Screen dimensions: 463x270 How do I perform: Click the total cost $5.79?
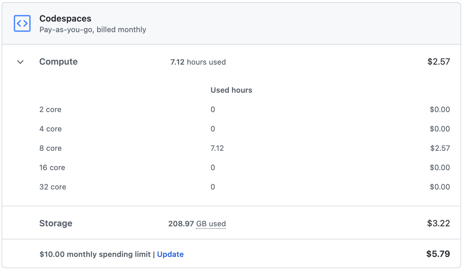[x=438, y=254]
